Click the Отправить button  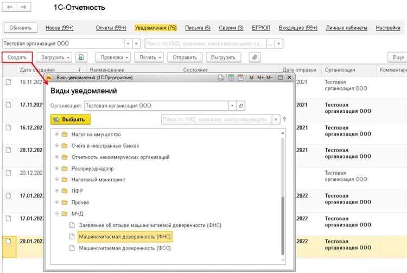[185, 58]
